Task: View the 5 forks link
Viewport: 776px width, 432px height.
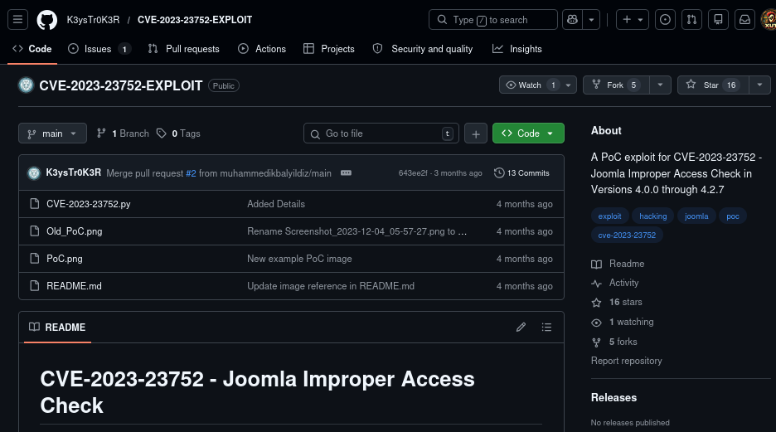Action: (x=614, y=342)
